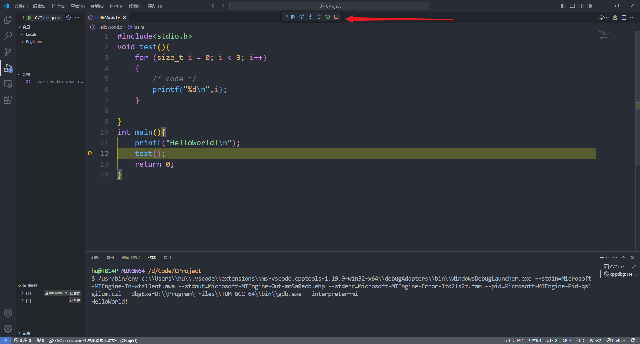
Task: Expand the 断点 breakpoints section
Action: [19, 333]
